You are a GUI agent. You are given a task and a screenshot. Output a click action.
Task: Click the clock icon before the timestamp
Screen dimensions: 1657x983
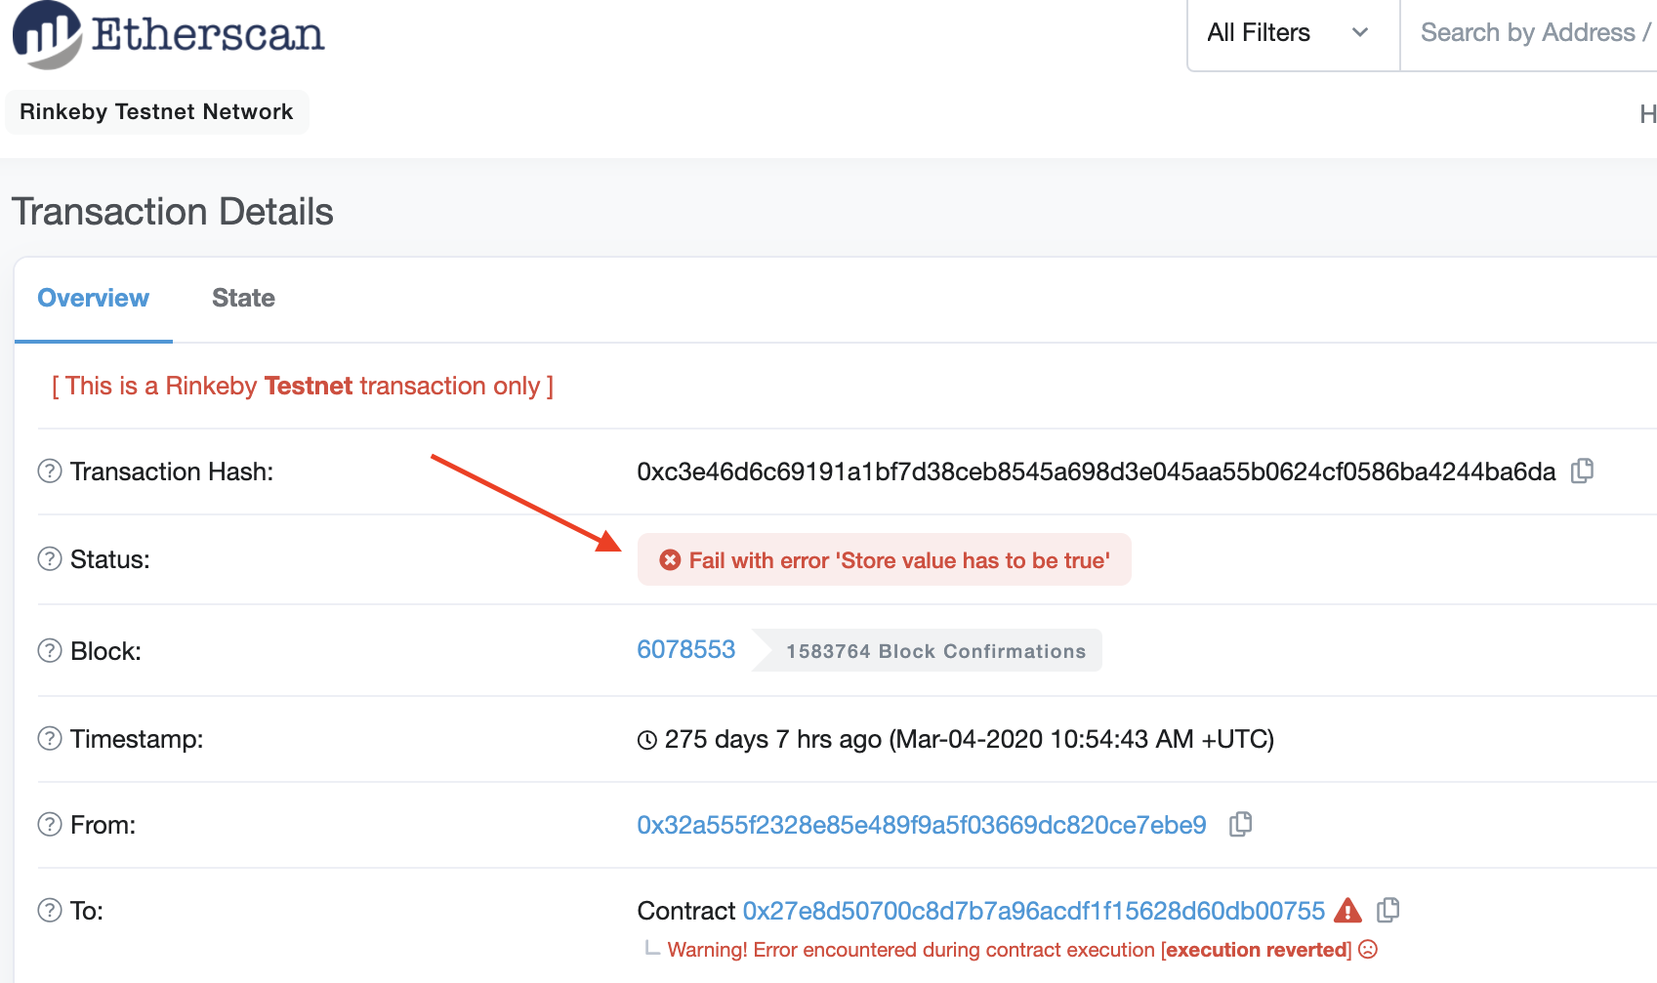pos(645,739)
